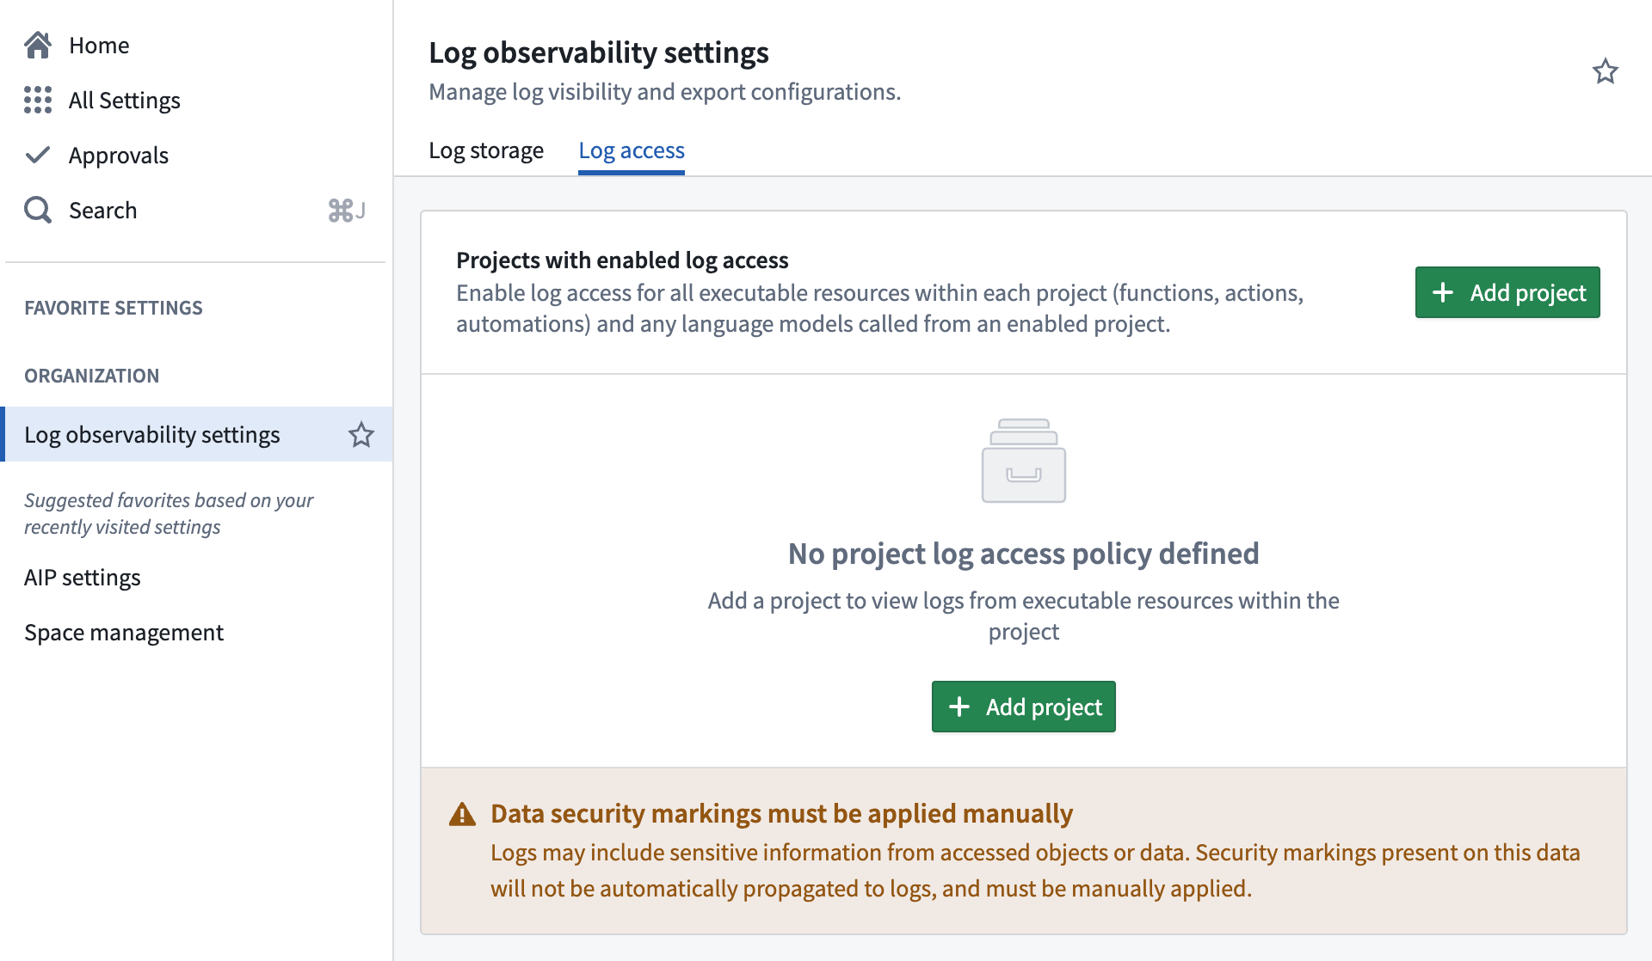
Task: Open All Settings grid icon
Action: click(x=38, y=100)
